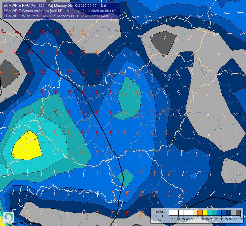Viewport: 246px width, 226px height.
Task: Click the orange 55–60 legend swatch
Action: (x=200, y=213)
